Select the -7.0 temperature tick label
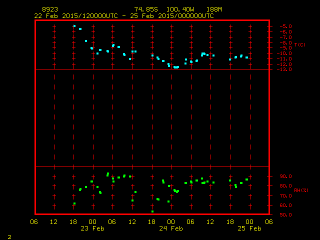This screenshot has width=320, height=240. pos(285,37)
